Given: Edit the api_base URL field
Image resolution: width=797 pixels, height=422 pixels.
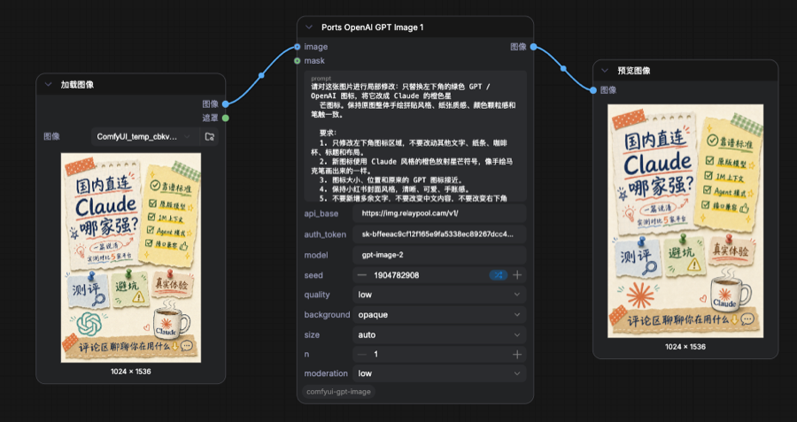Looking at the screenshot, I should coord(439,214).
